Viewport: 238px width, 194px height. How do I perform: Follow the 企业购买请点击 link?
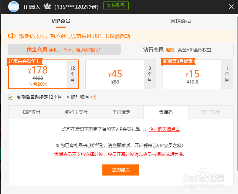[x=164, y=129]
